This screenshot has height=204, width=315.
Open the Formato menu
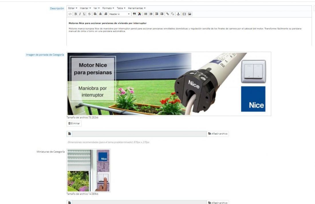pos(108,8)
